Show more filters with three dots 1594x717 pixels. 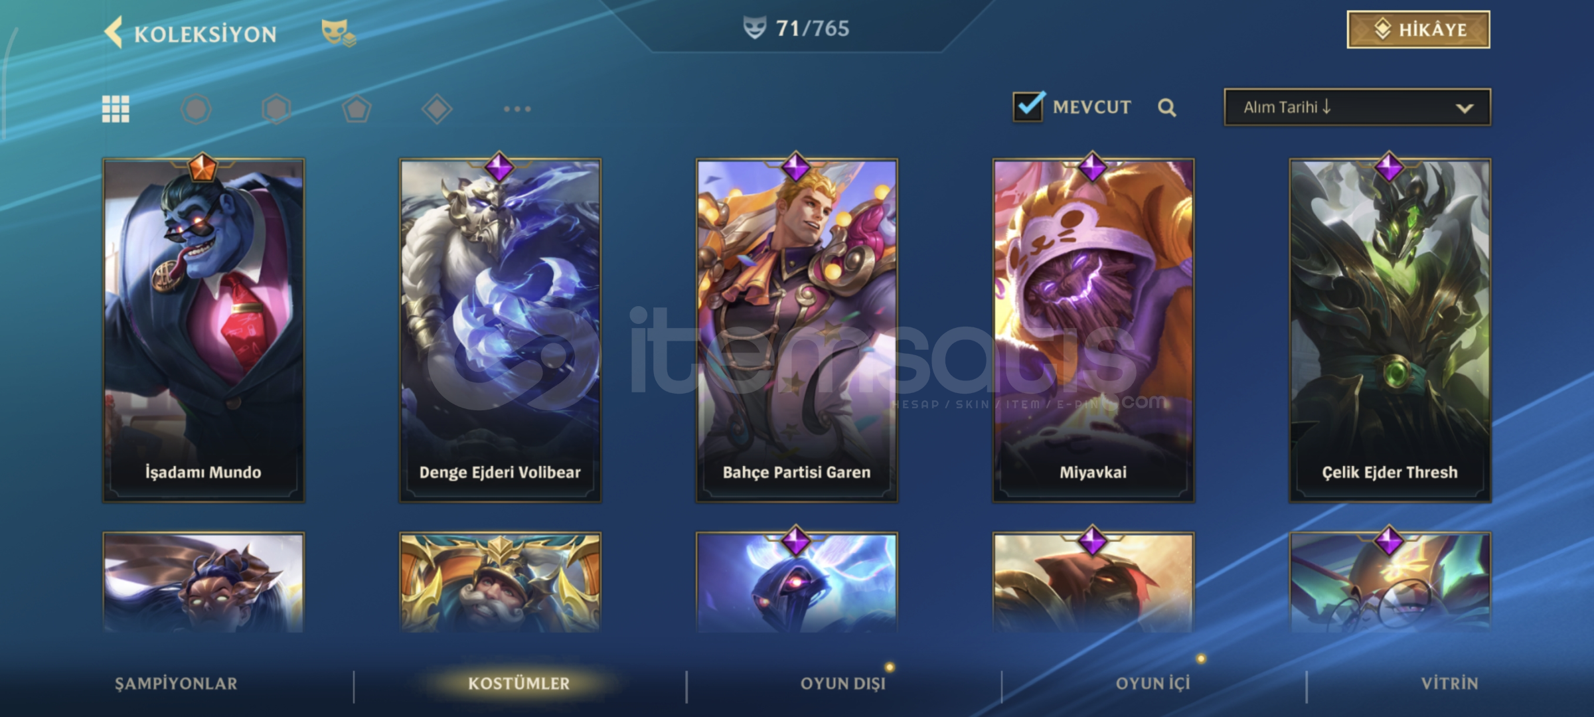pos(517,109)
